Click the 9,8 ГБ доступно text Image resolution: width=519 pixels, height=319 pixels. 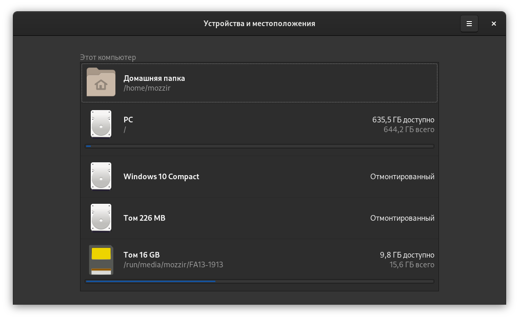407,255
